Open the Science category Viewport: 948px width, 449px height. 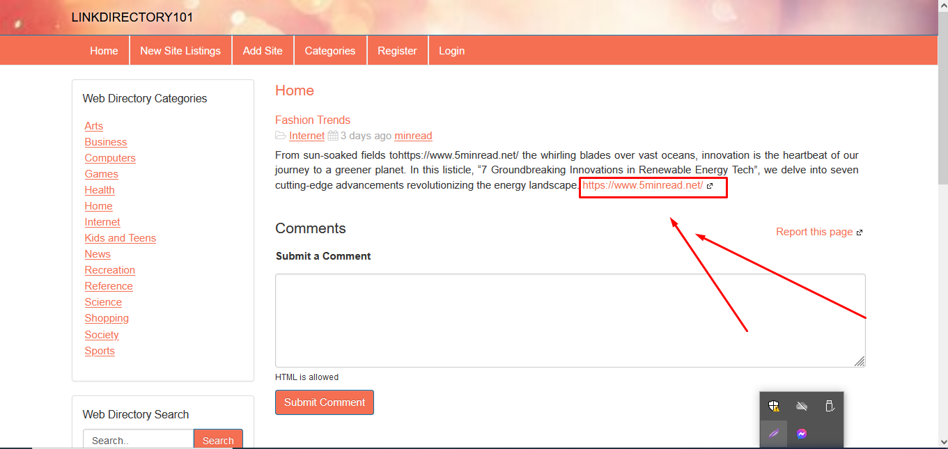(103, 302)
